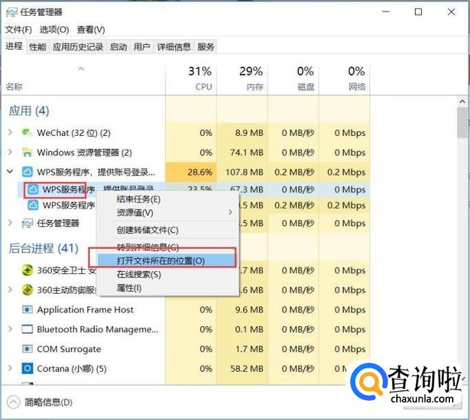Screen dimensions: 470x420
Task: Maximize the Task Manager window
Action: click(418, 12)
